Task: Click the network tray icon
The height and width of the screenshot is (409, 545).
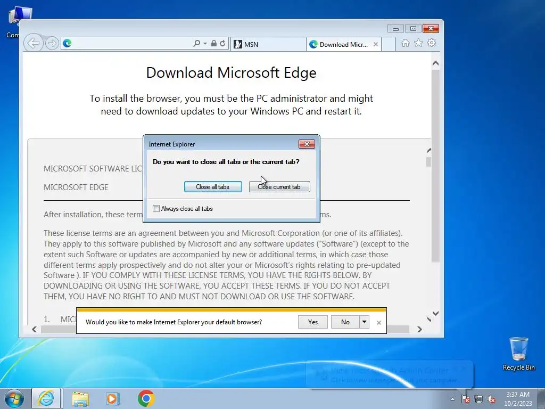Action: click(x=478, y=399)
